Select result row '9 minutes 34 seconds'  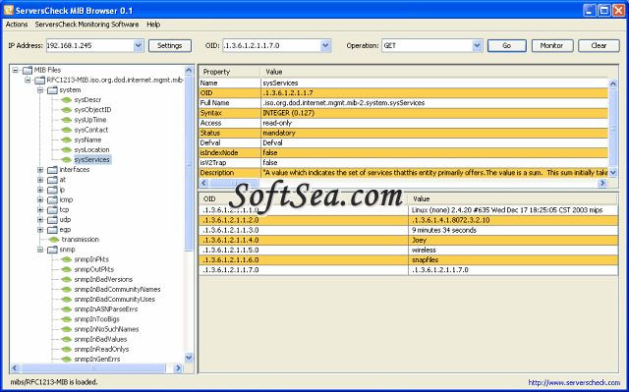(x=409, y=230)
